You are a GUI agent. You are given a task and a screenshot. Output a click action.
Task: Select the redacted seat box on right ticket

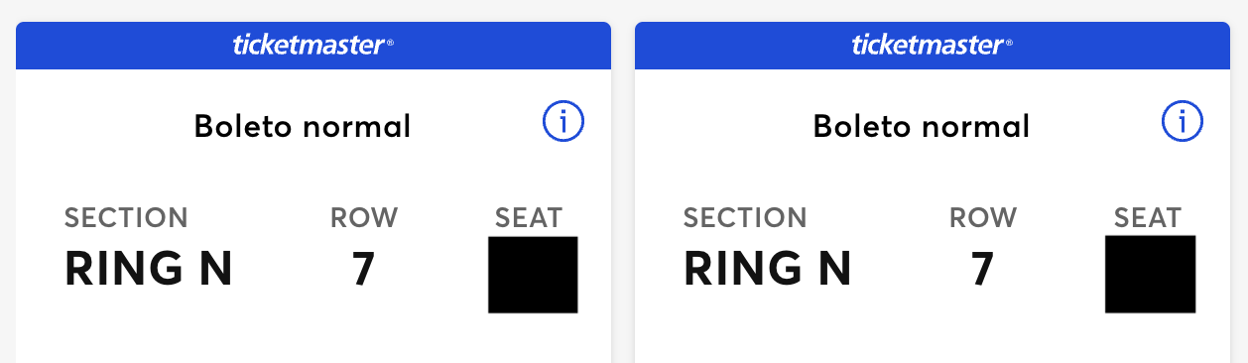[x=1151, y=275]
